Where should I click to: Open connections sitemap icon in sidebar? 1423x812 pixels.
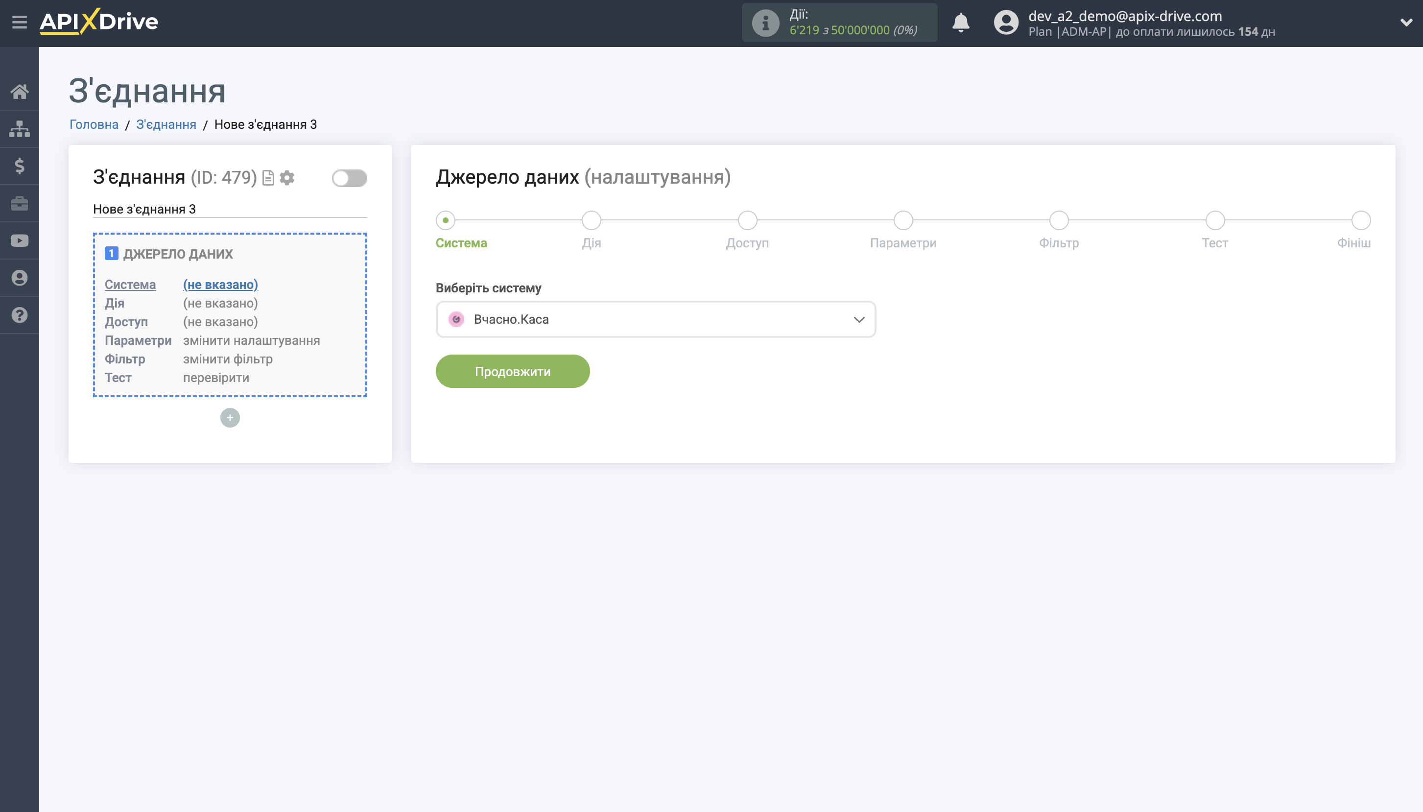[x=20, y=129]
